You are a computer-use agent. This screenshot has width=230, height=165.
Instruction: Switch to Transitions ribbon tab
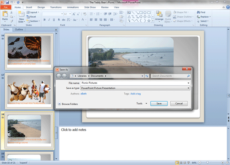56,7
